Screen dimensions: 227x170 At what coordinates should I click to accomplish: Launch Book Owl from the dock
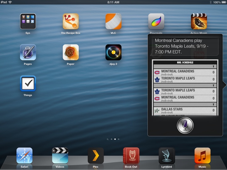(131, 156)
